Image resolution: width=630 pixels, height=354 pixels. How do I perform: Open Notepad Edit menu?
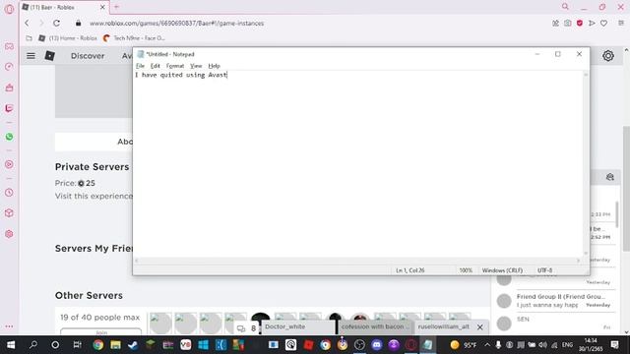click(x=156, y=66)
